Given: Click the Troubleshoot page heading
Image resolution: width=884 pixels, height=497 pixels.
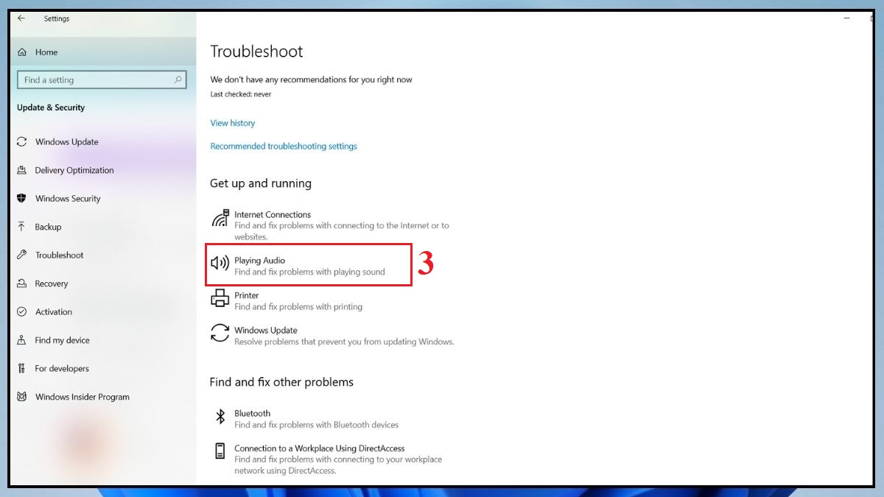Looking at the screenshot, I should (256, 52).
